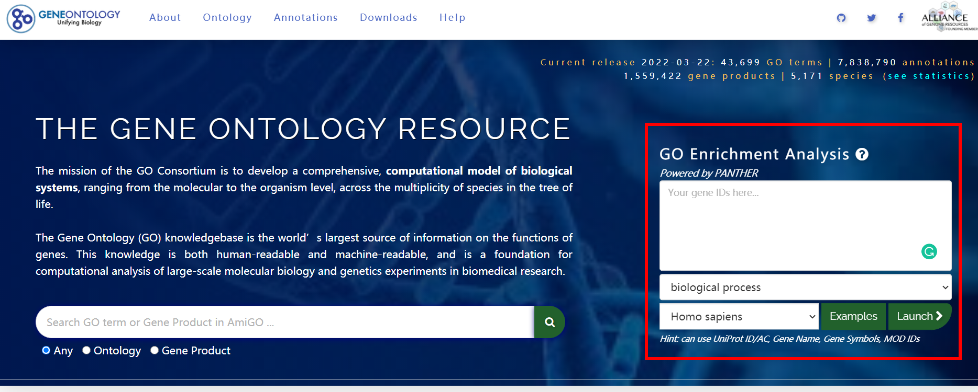Open the see statistics link
The image size is (978, 392).
click(929, 76)
